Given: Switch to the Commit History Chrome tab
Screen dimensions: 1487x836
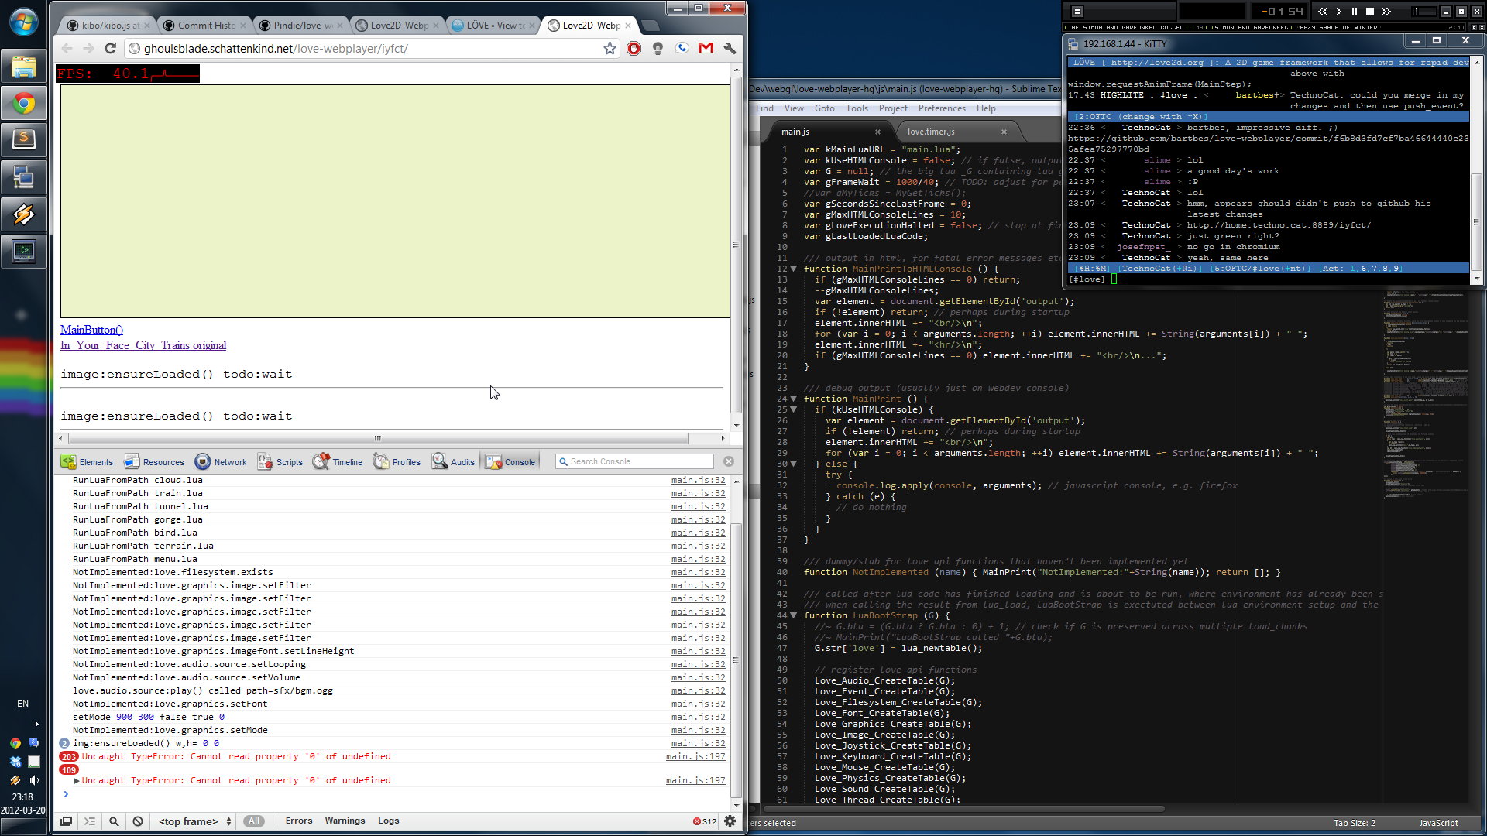Looking at the screenshot, I should click(x=204, y=26).
